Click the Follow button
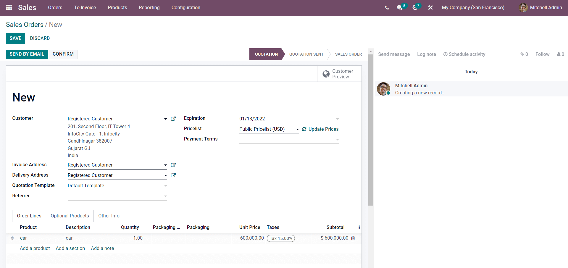Viewport: 568px width, 268px height. pyautogui.click(x=542, y=54)
